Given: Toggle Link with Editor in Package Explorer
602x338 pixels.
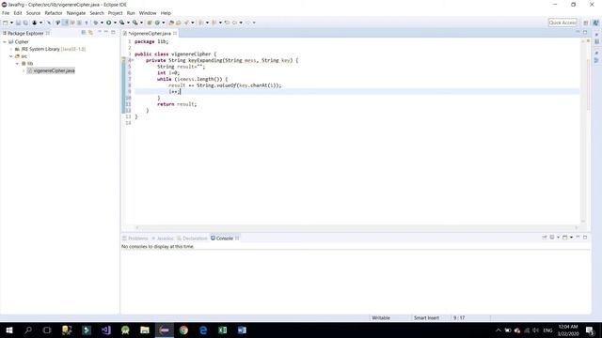Looking at the screenshot, I should click(x=90, y=33).
